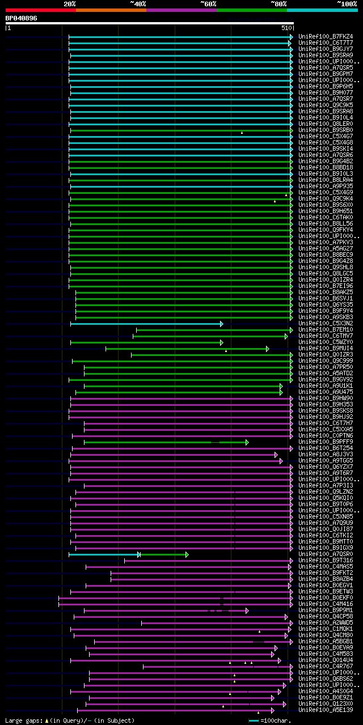Click the UniRef100_Q9C9K5 label
Viewport: 363px width, 725px height.
pos(326,105)
